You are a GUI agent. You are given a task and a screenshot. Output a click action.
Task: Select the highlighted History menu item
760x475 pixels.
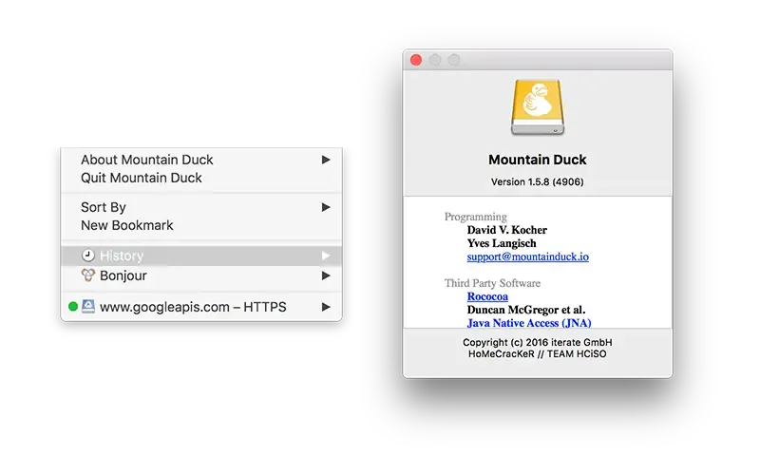[x=201, y=256]
